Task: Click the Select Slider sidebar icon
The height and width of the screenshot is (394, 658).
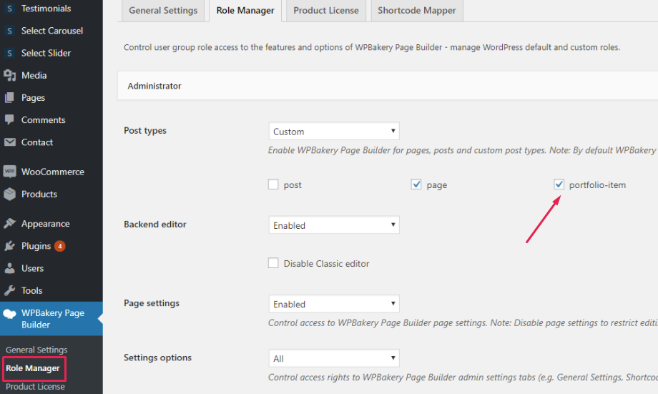Action: tap(9, 53)
